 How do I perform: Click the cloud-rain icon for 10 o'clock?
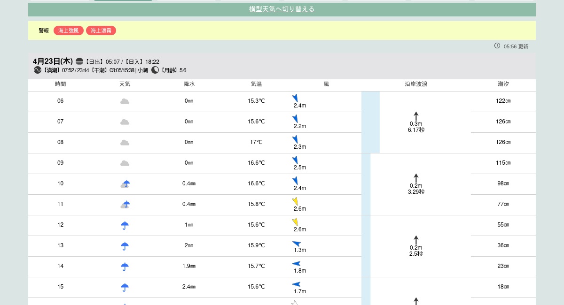coord(125,184)
